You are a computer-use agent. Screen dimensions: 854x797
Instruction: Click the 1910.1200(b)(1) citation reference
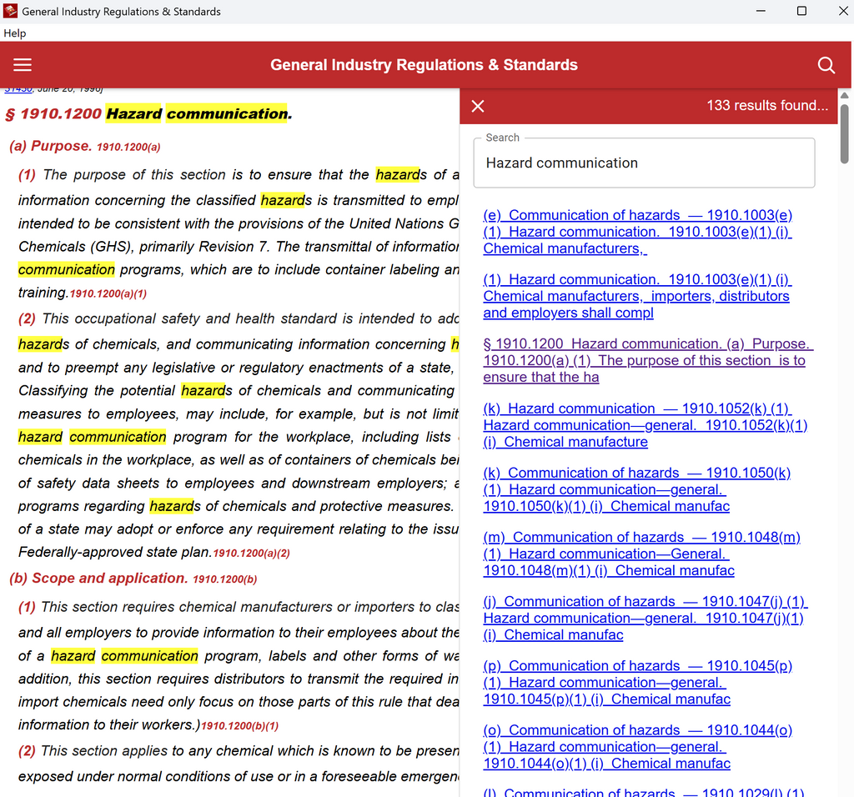point(239,726)
